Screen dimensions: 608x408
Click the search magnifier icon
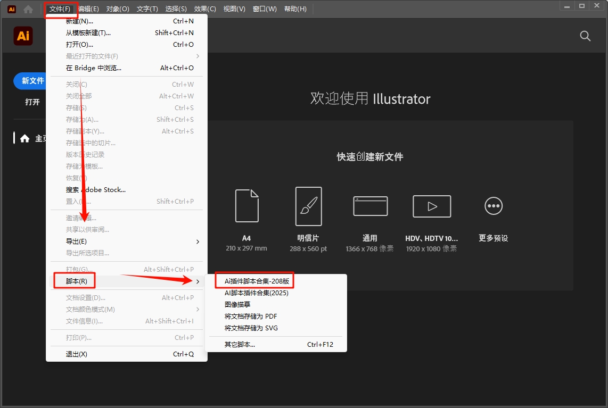pos(585,36)
